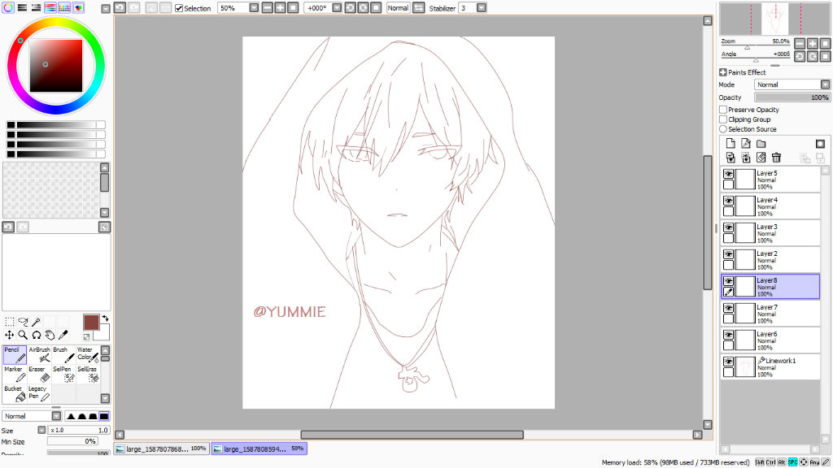Screen dimensions: 833x468
Task: Open the brush Size multiplier dropdown
Action: click(41, 430)
